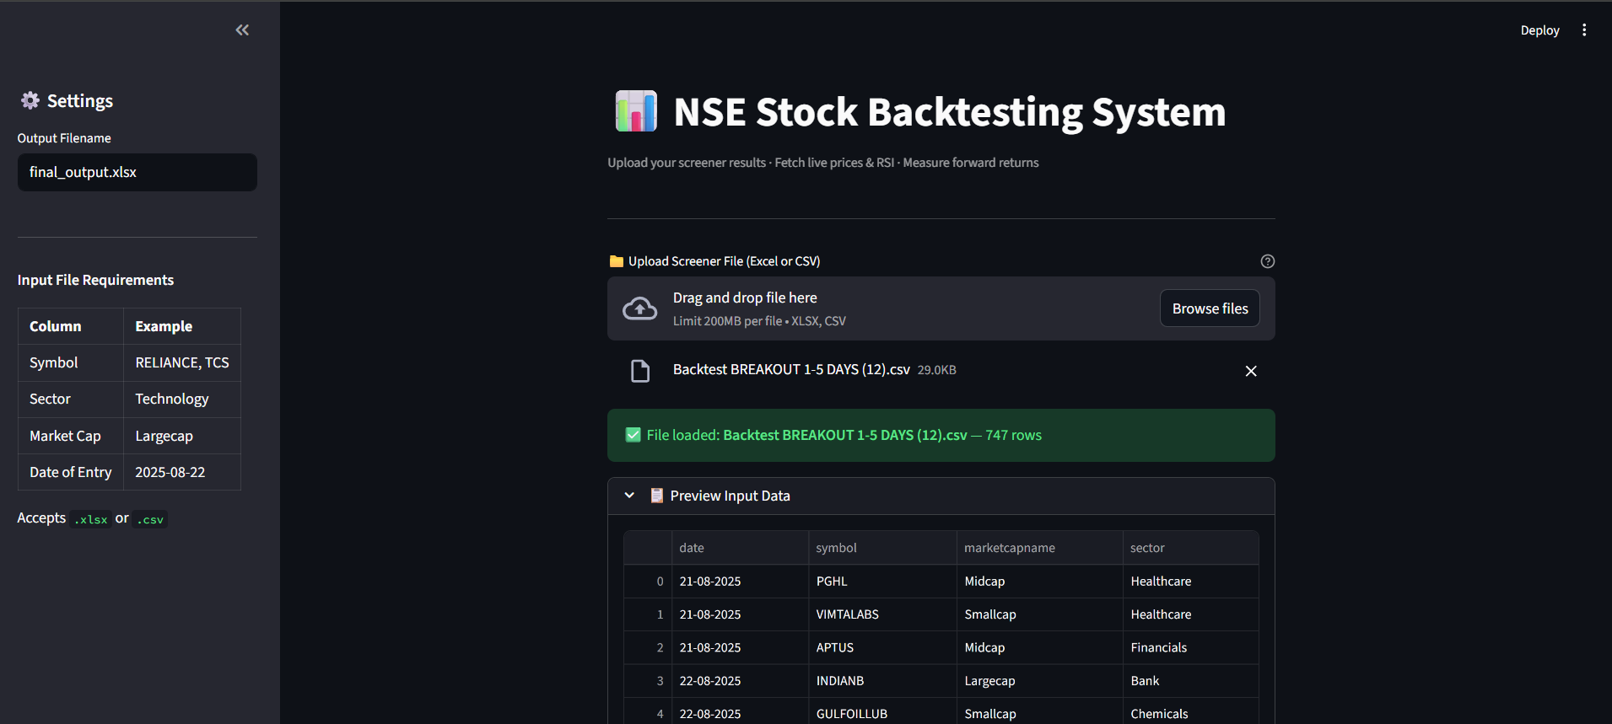Remove the uploaded CSV file with the X
The width and height of the screenshot is (1612, 724).
(x=1251, y=371)
